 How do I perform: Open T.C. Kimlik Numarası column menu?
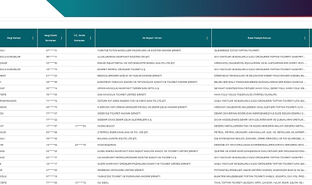click(91, 38)
